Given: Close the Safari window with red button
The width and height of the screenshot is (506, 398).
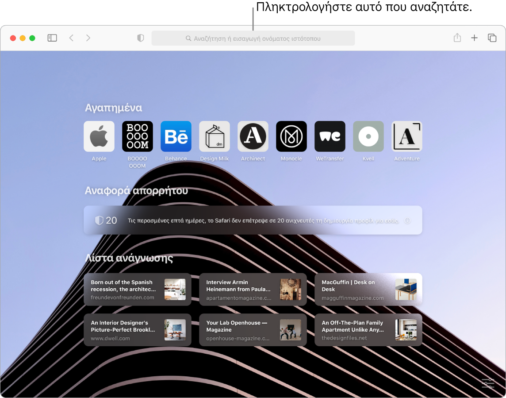Looking at the screenshot, I should pos(13,38).
